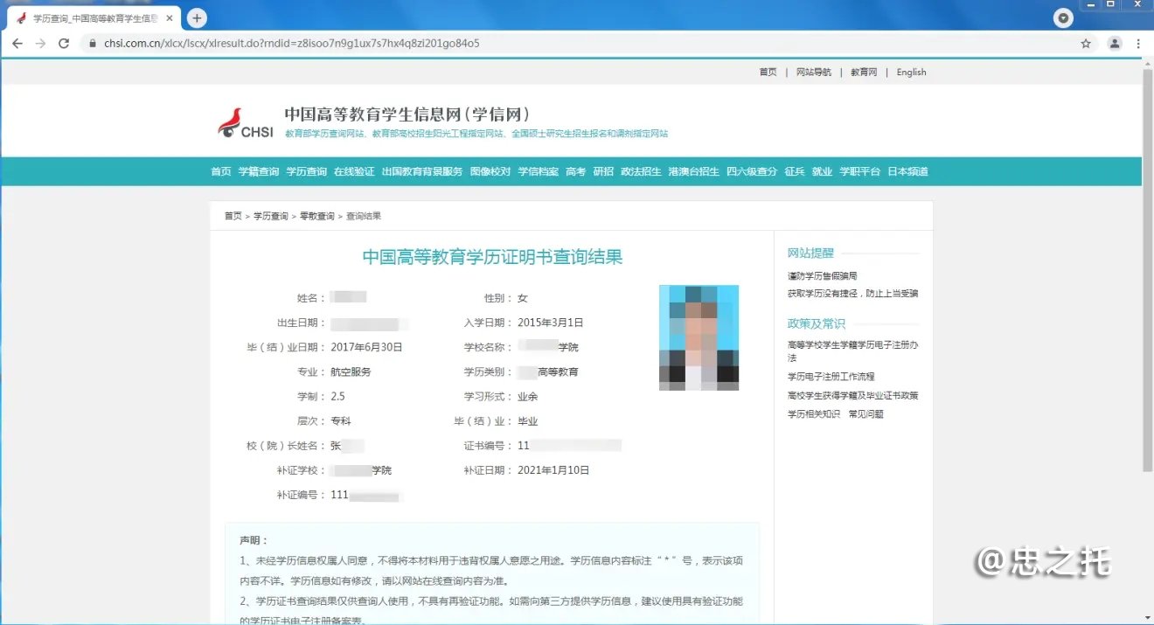1154x625 pixels.
Task: Bookmark this page with the star icon
Action: coord(1086,43)
